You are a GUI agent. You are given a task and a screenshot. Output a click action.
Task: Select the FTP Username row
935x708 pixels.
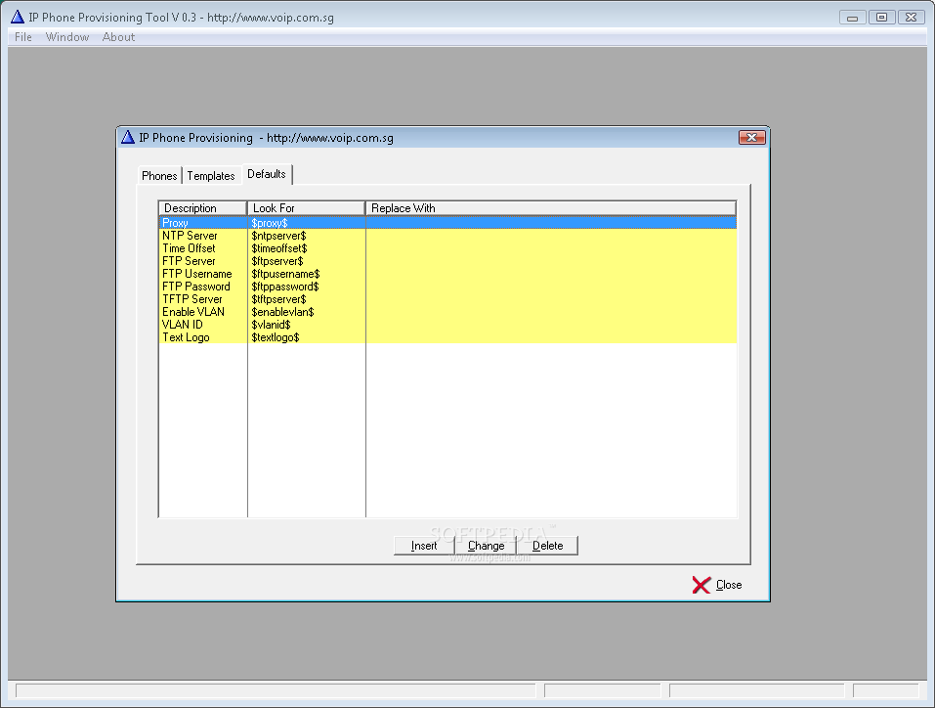tap(447, 274)
